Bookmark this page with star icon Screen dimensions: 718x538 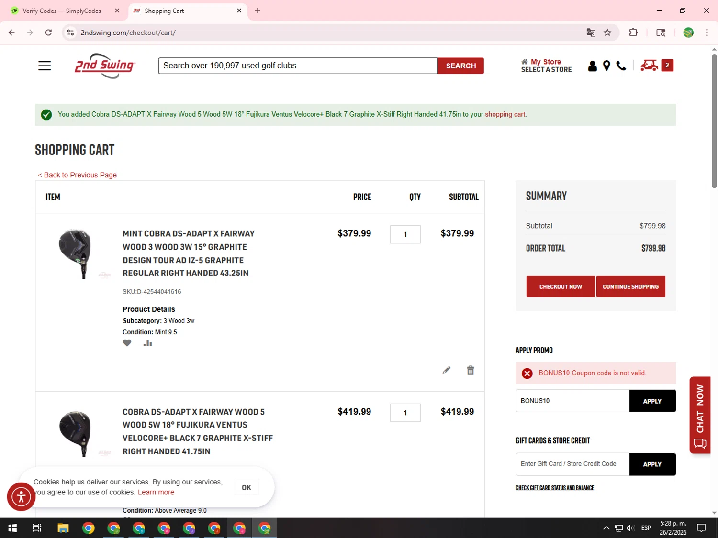click(607, 33)
